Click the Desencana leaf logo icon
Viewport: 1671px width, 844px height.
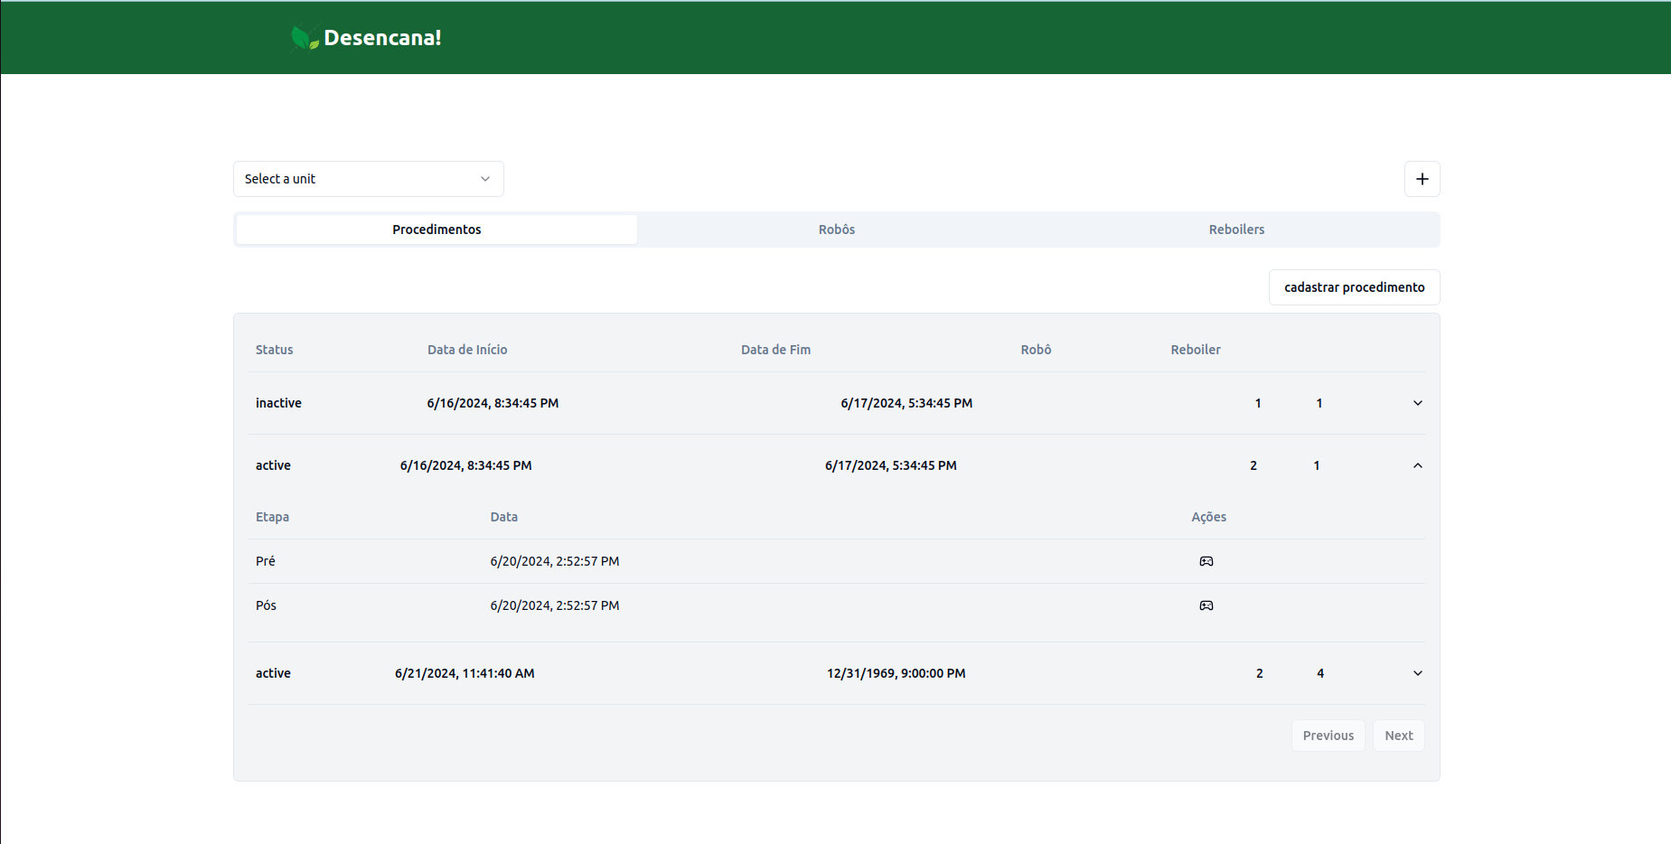pyautogui.click(x=305, y=38)
